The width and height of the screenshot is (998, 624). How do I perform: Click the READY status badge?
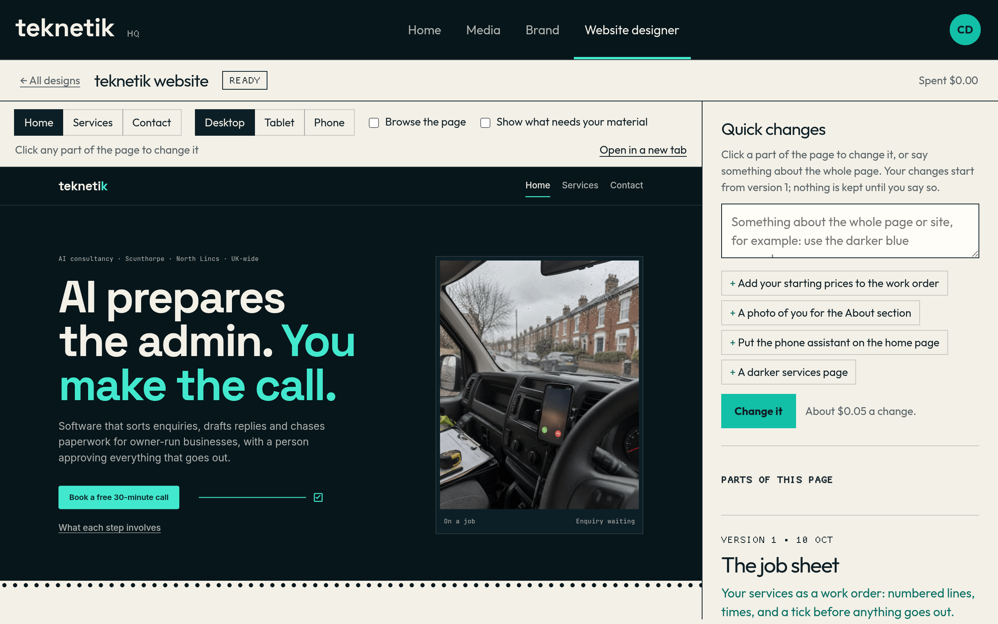244,80
